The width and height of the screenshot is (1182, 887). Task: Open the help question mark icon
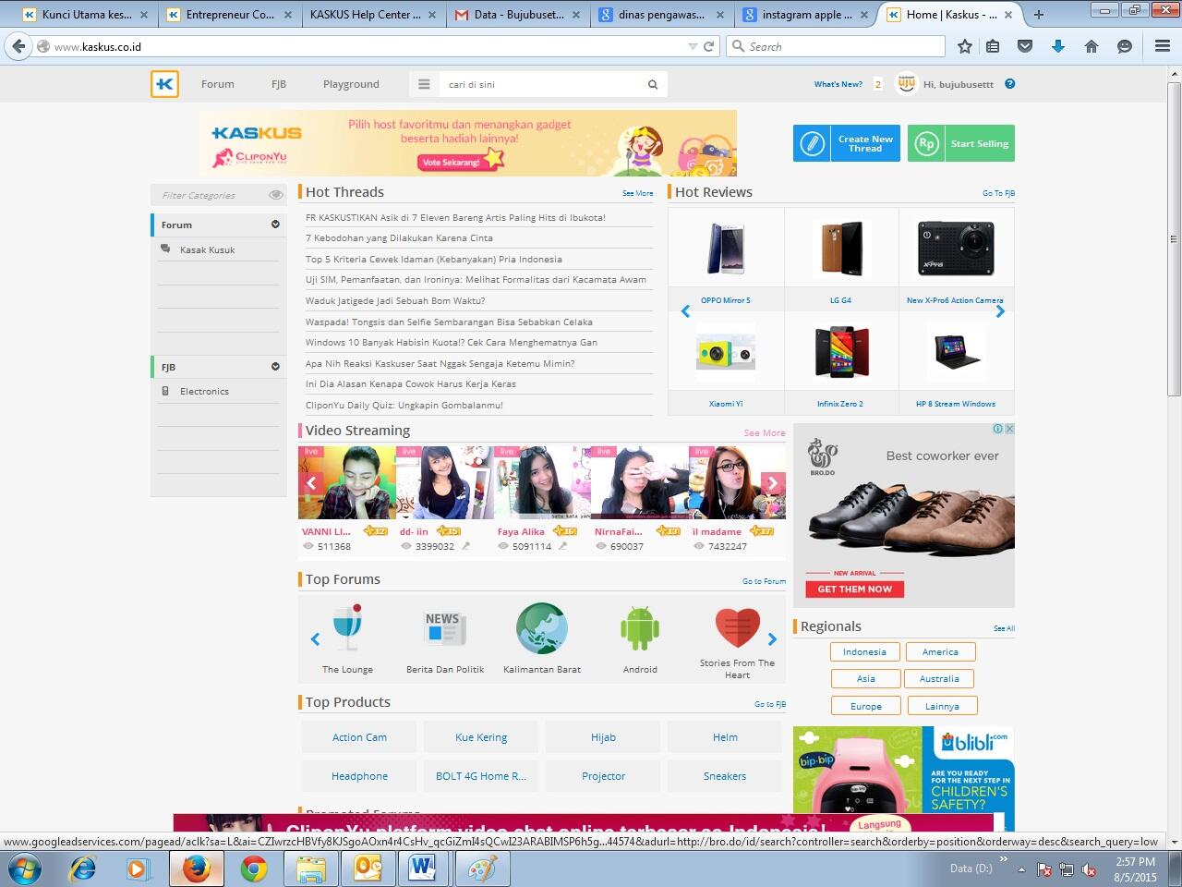pos(1009,83)
